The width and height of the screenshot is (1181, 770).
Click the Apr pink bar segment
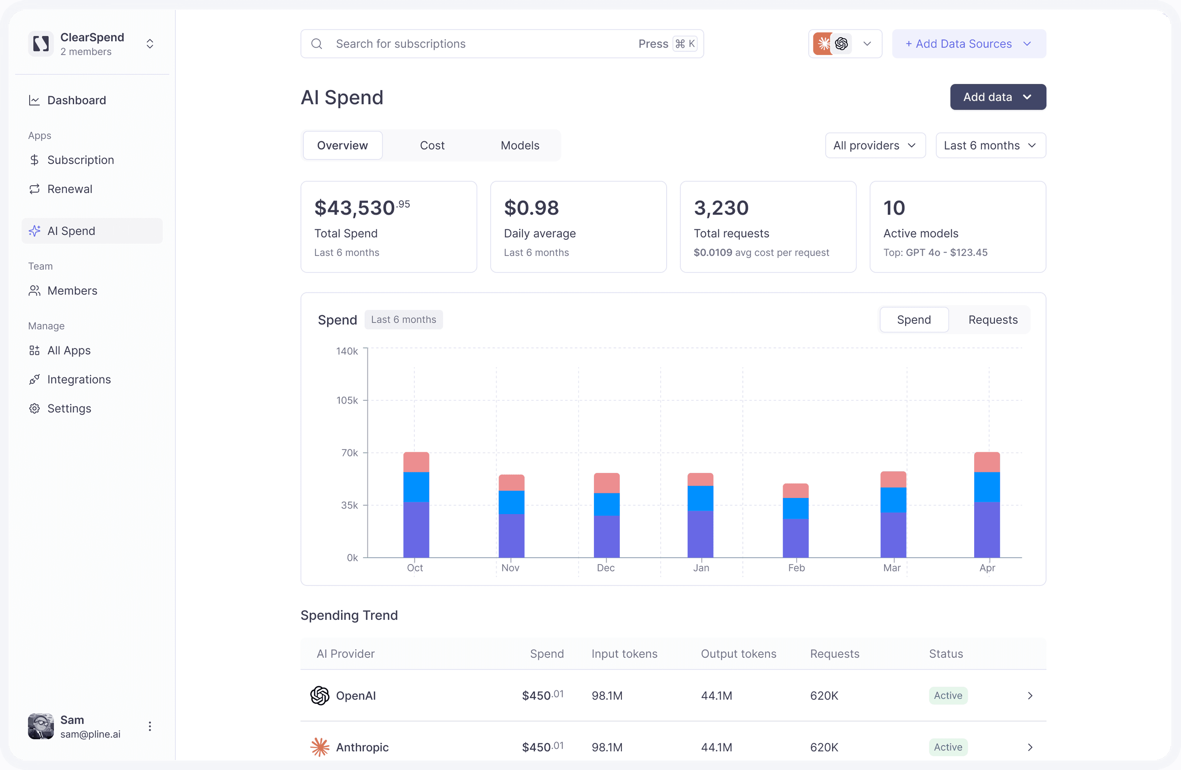(x=986, y=462)
